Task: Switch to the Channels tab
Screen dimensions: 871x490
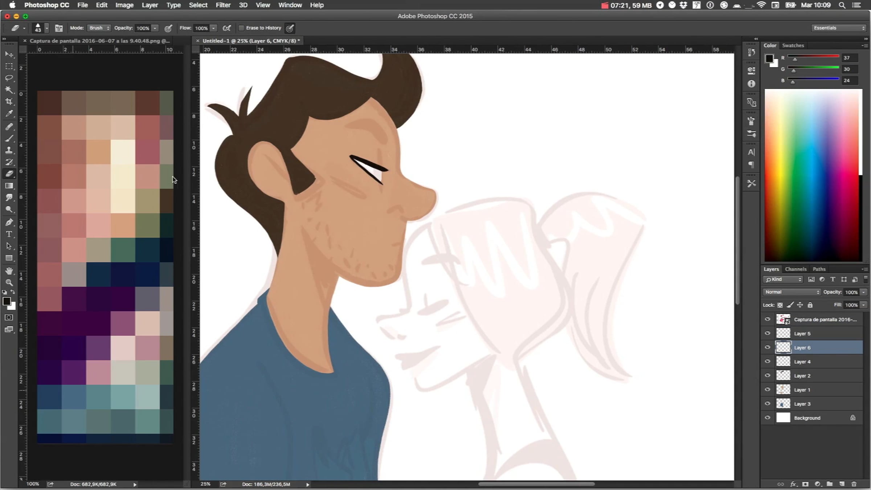Action: click(796, 269)
